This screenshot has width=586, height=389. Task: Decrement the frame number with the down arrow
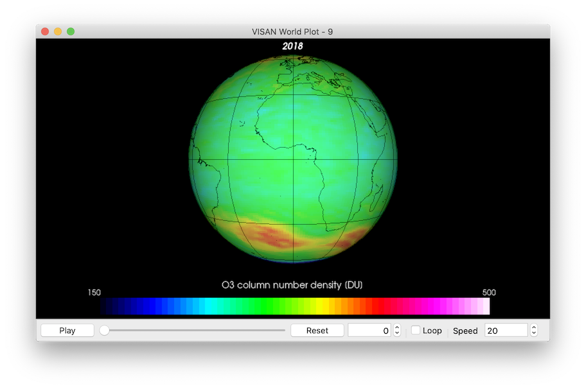(397, 333)
